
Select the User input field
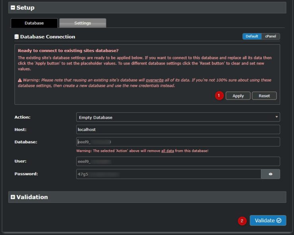(x=178, y=161)
